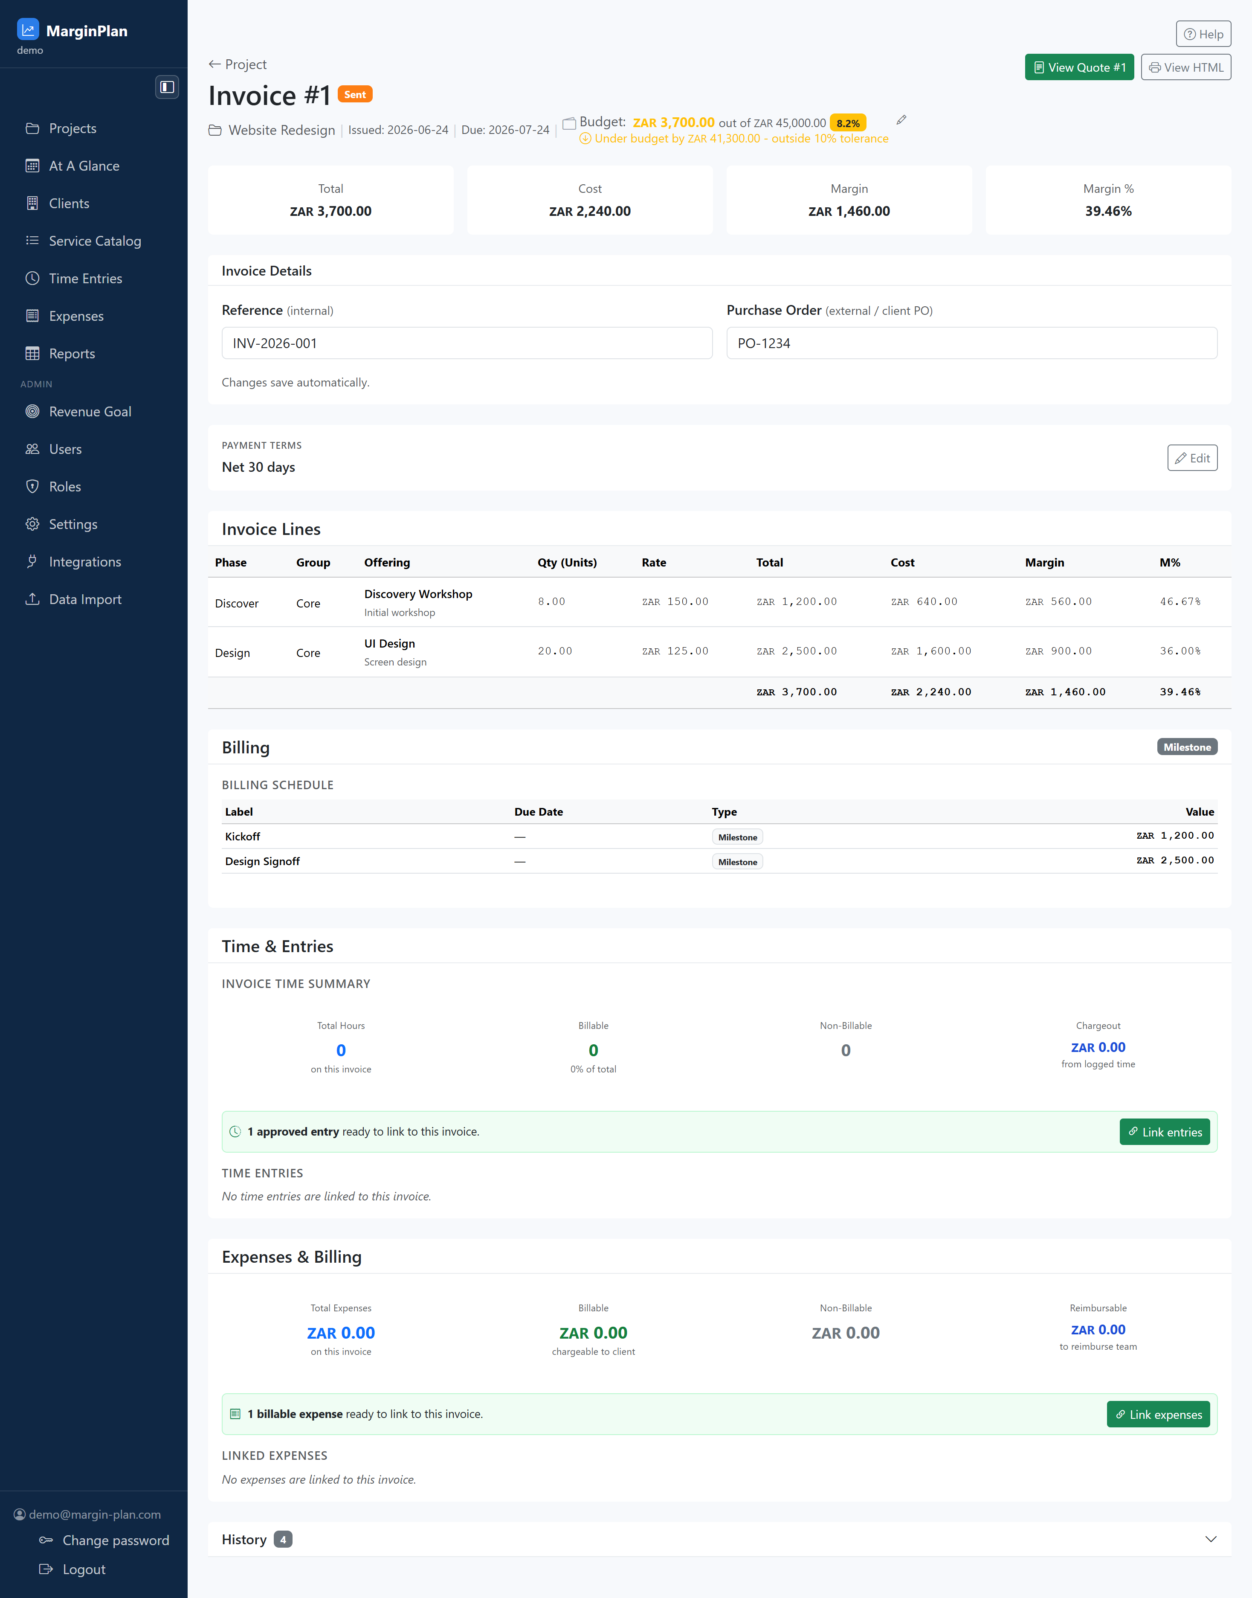Click the Projects folder icon in sidebar
This screenshot has height=1598, width=1252.
coord(32,128)
